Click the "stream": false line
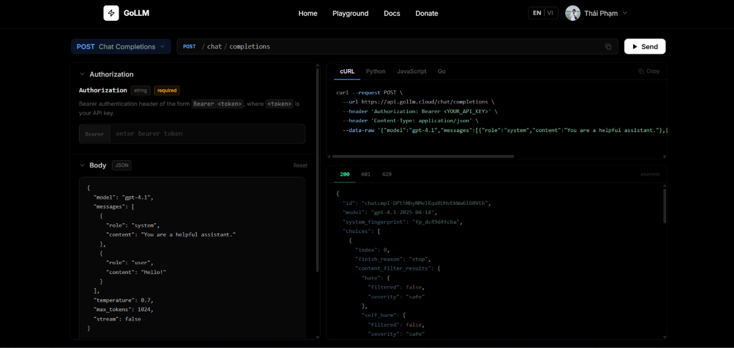Screen dimensions: 734x348 pyautogui.click(x=117, y=319)
